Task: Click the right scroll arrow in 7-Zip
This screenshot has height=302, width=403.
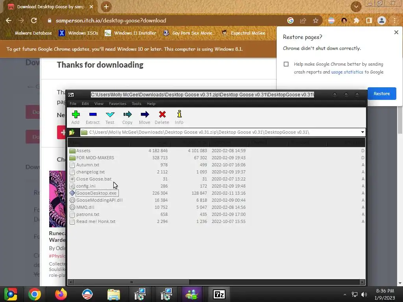Action: 362,282
